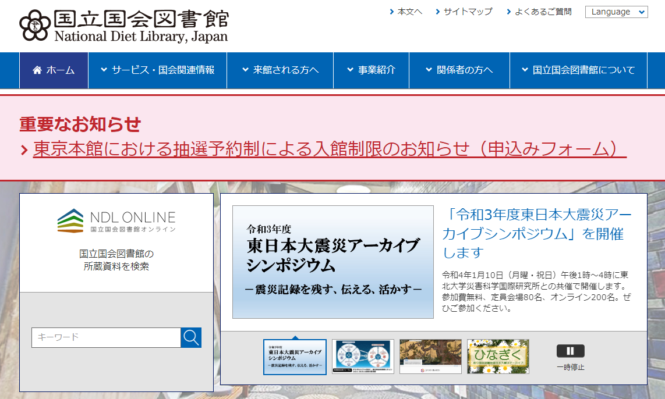
Task: Select the blue circular diagram slide thumbnail
Action: [363, 357]
